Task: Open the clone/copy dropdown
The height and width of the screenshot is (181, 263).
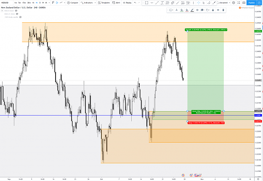Action: point(207,10)
